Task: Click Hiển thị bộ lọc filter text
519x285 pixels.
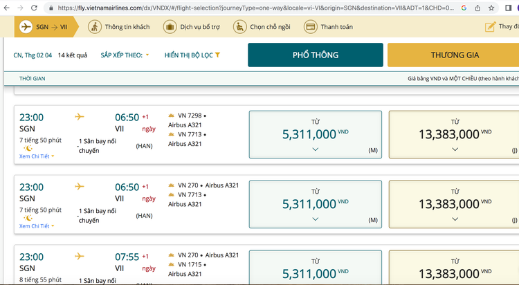Action: [x=188, y=55]
